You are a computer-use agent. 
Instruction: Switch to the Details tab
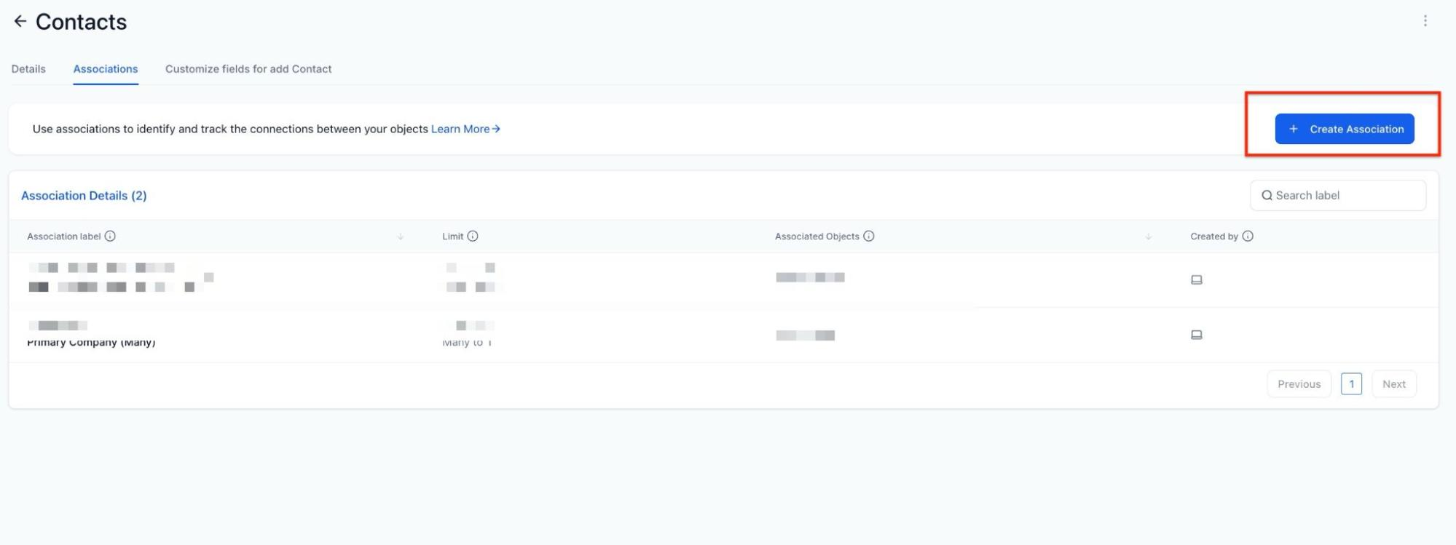(x=28, y=69)
